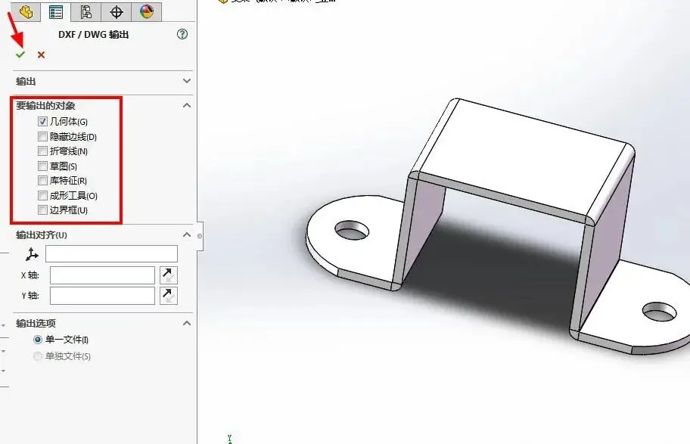
Task: Open the appearances color-wheel tab icon
Action: click(x=146, y=11)
